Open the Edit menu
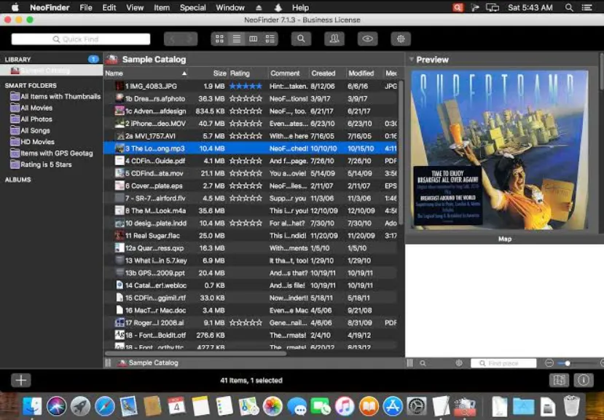The width and height of the screenshot is (604, 420). coord(109,7)
